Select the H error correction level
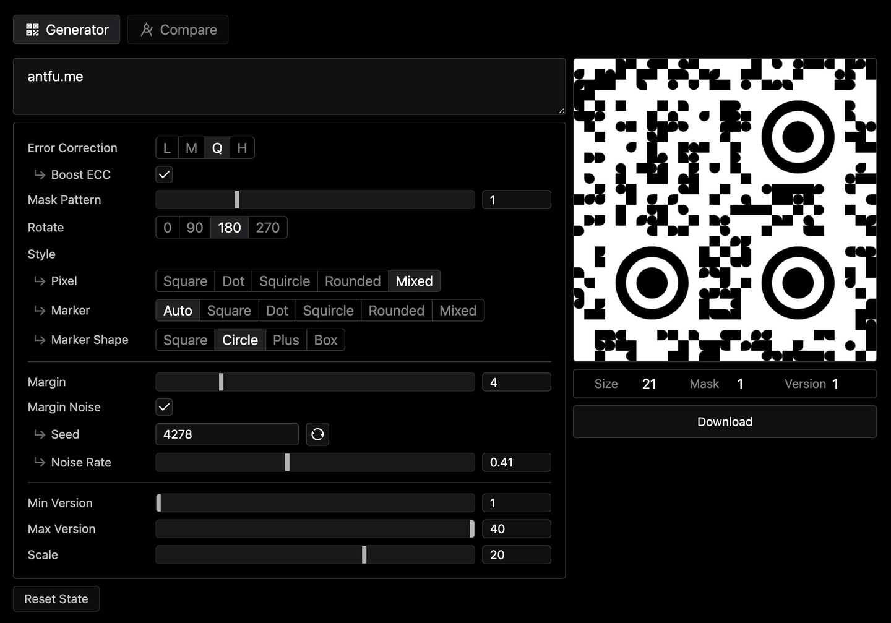The height and width of the screenshot is (623, 891). pos(242,147)
